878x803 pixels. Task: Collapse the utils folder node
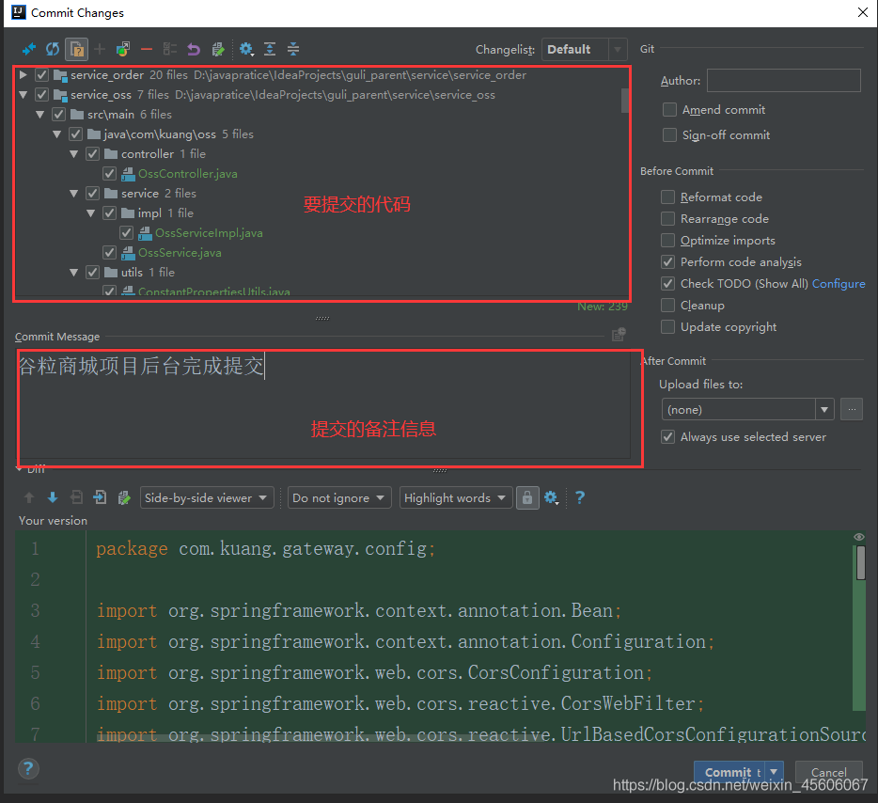coord(74,272)
